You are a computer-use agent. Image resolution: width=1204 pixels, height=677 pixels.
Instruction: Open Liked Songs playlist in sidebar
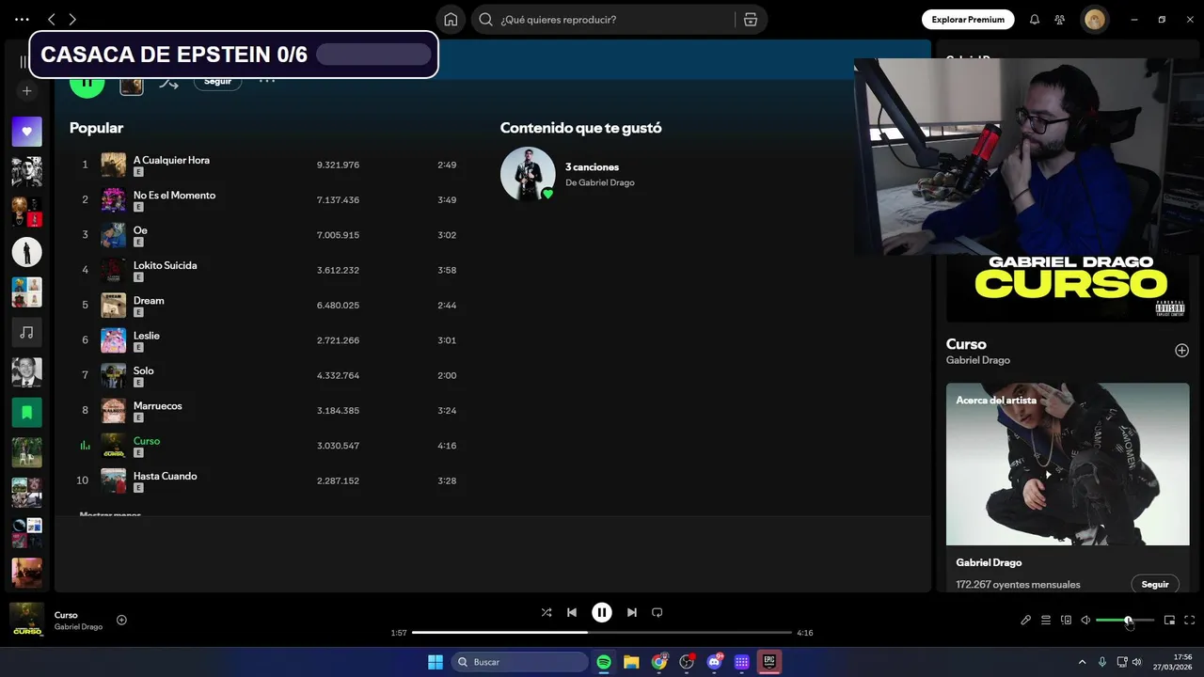click(27, 132)
